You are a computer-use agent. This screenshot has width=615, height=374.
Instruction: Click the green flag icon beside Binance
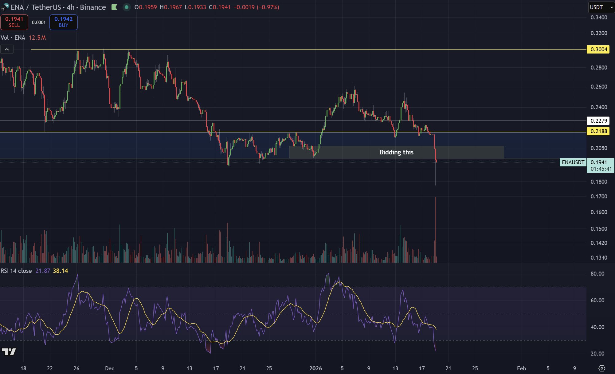tap(114, 7)
